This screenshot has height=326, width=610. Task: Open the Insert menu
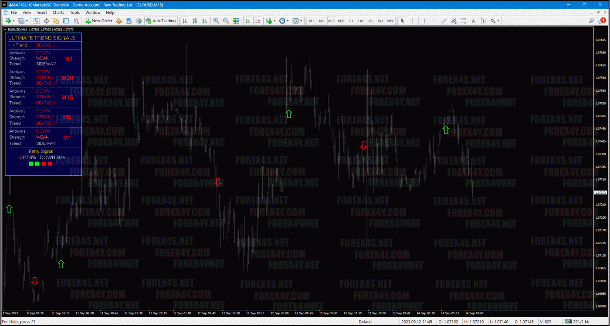pos(42,13)
